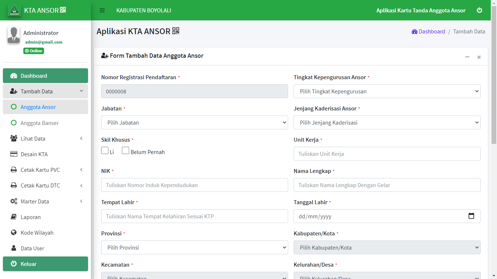The image size is (497, 279).
Task: Click the hamburger menu toggle icon
Action: 102,11
